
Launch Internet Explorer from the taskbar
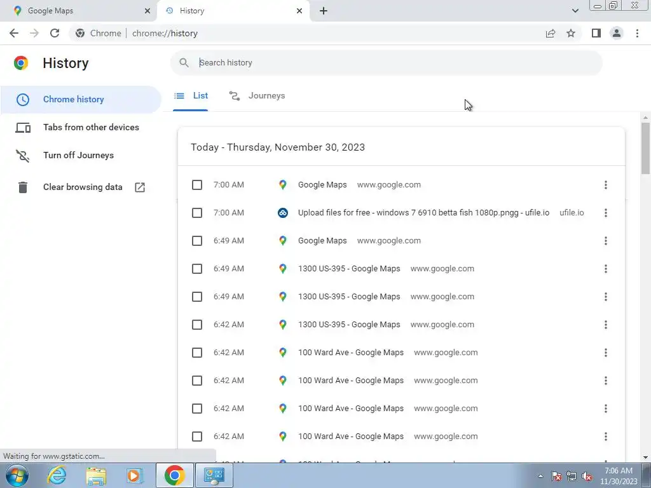click(57, 475)
